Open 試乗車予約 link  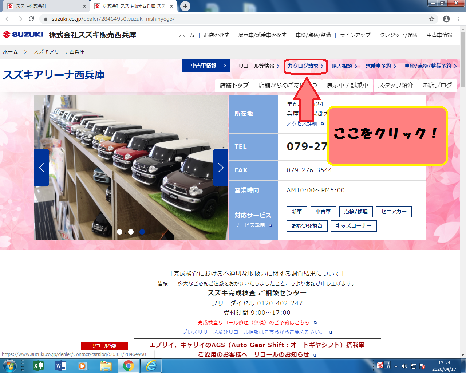(x=381, y=66)
